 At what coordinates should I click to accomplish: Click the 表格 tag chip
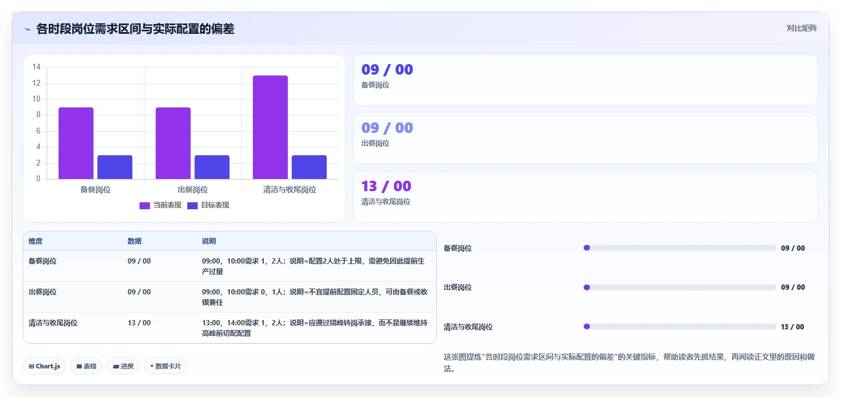click(x=86, y=366)
